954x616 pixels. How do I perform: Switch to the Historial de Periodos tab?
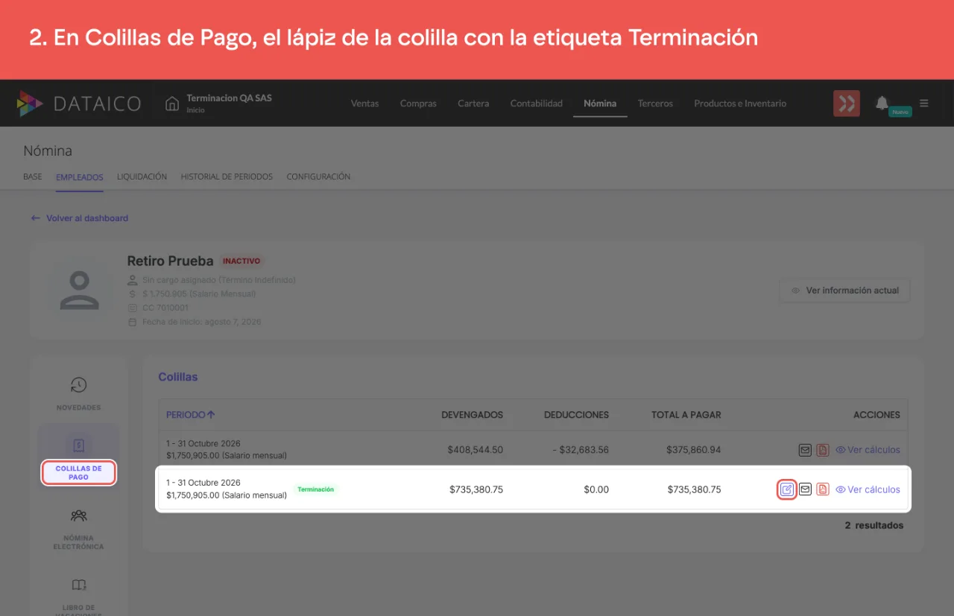(227, 177)
